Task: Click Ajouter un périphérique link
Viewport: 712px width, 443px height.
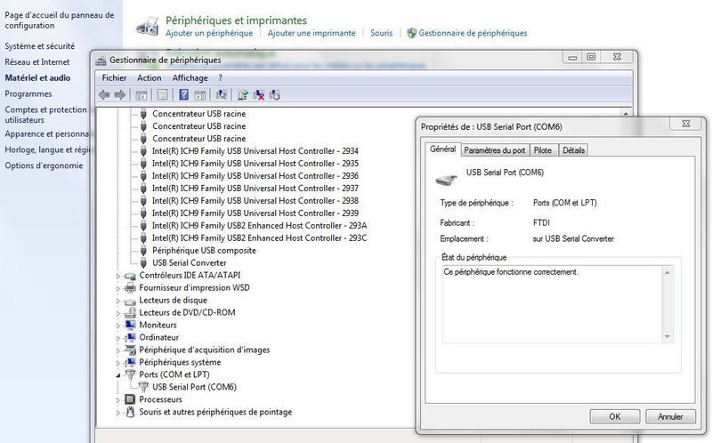Action: 209,33
